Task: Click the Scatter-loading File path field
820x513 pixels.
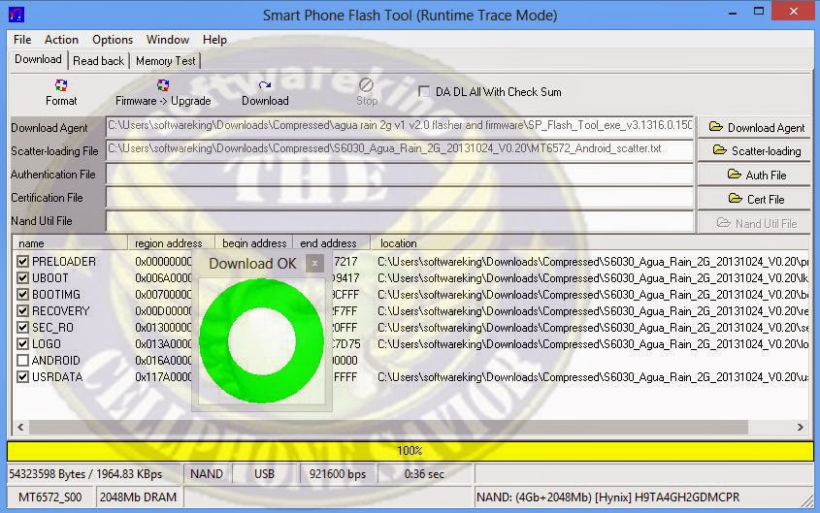Action: point(400,150)
